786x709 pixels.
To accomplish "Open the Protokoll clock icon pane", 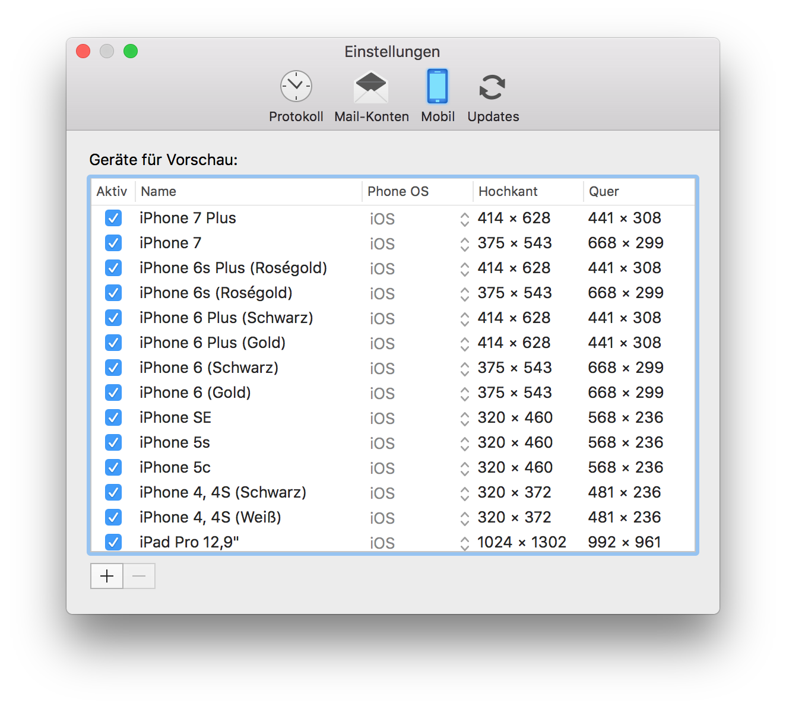I will tap(296, 97).
